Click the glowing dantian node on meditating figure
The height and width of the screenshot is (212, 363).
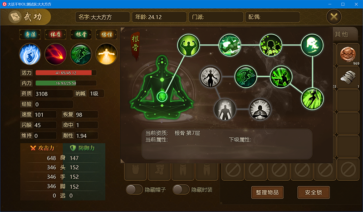coord(162,96)
